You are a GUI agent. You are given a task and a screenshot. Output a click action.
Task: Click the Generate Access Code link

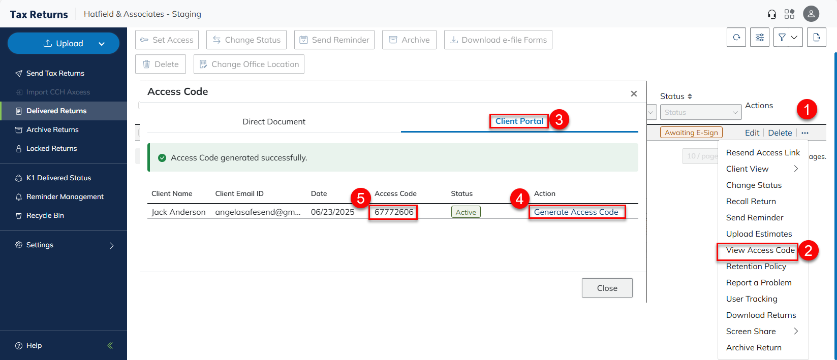[x=576, y=212]
